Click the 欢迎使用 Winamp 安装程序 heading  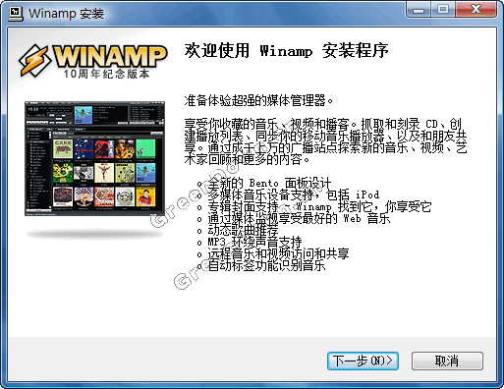pos(286,51)
